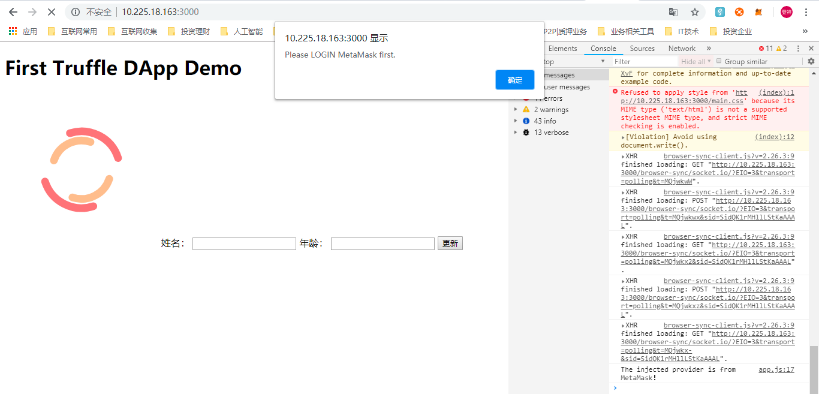This screenshot has height=394, width=819.
Task: Enable the Group similar checkbox
Action: [x=719, y=61]
